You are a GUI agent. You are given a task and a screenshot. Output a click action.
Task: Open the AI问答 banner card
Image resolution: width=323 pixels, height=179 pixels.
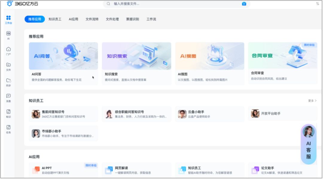63,56
